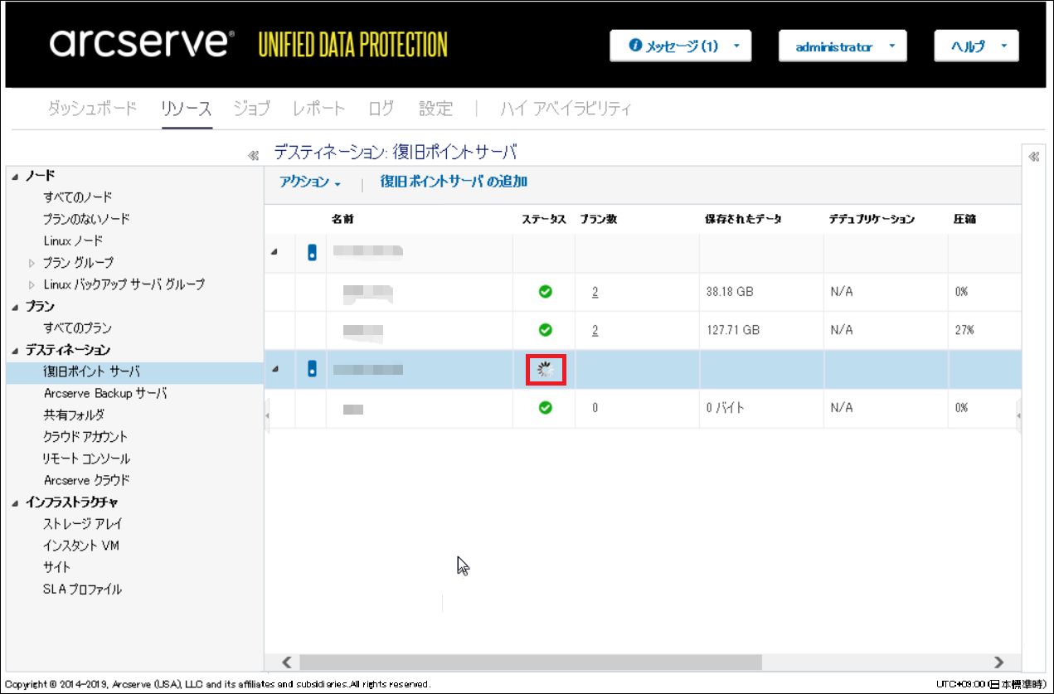Screen dimensions: 1054x694
Task: Collapse the highlighted server row in the table
Action: (274, 370)
